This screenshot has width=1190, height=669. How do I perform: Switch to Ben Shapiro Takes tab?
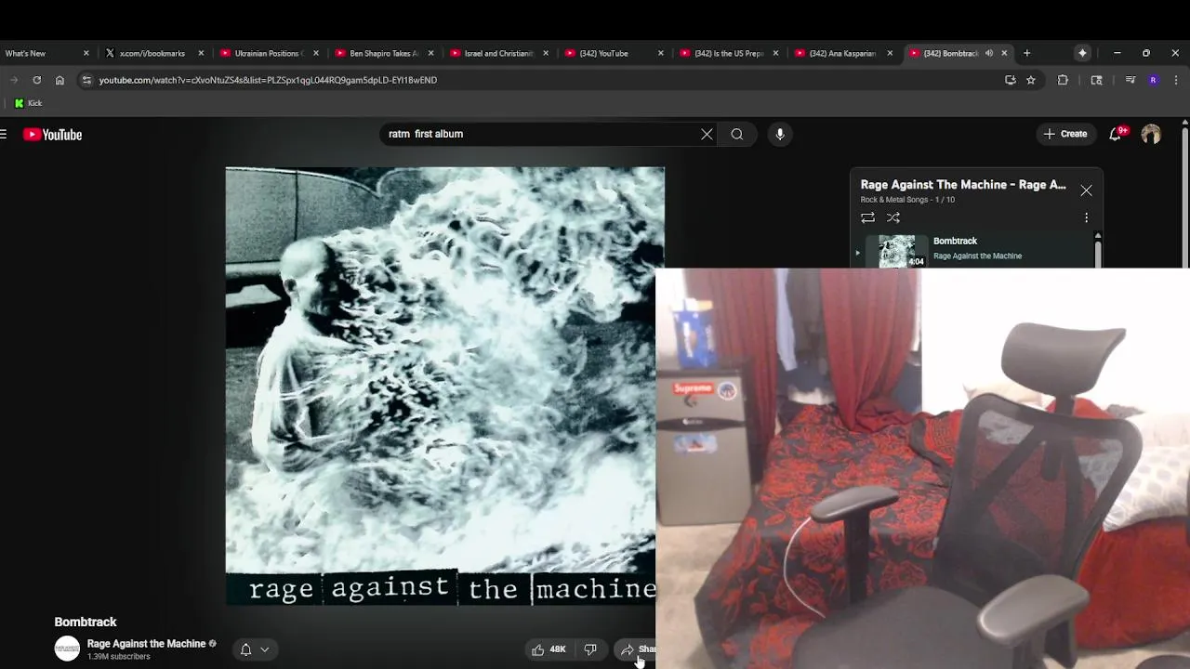pyautogui.click(x=382, y=53)
